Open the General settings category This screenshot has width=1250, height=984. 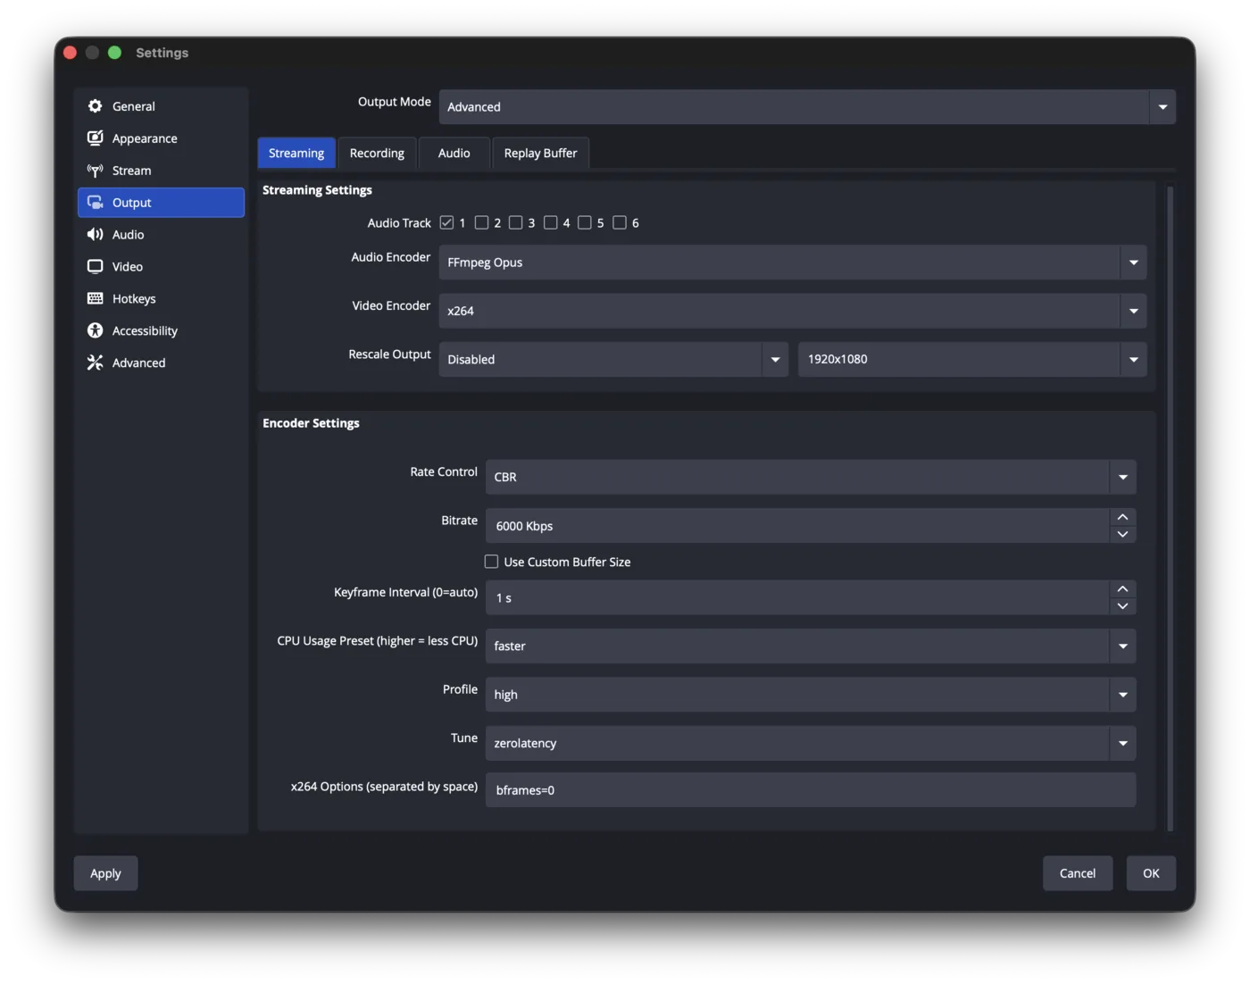pos(161,106)
